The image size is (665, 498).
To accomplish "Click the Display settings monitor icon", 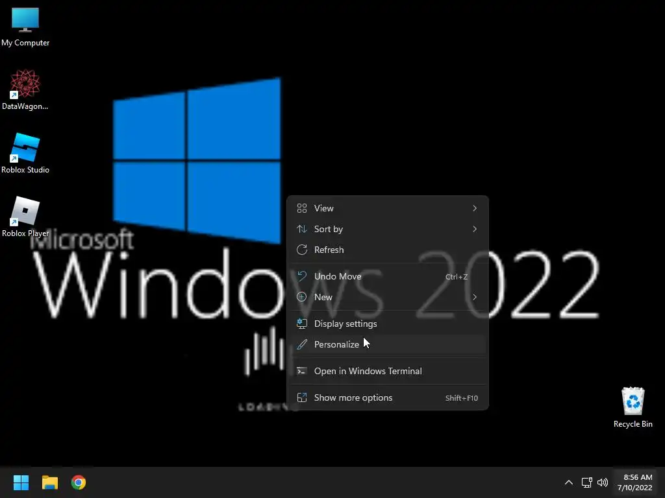I will 301,324.
